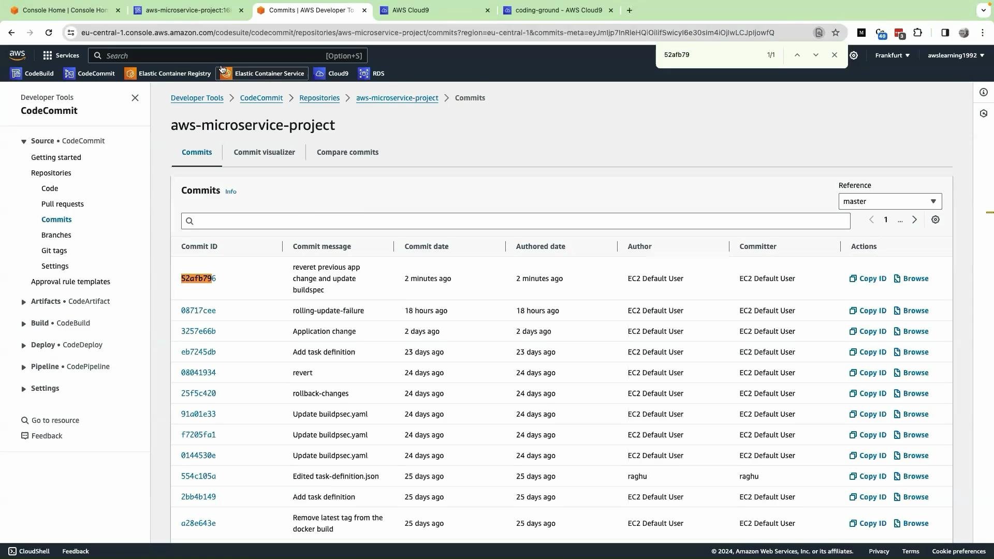The width and height of the screenshot is (994, 559).
Task: Open Getting started in sidebar
Action: tap(56, 157)
